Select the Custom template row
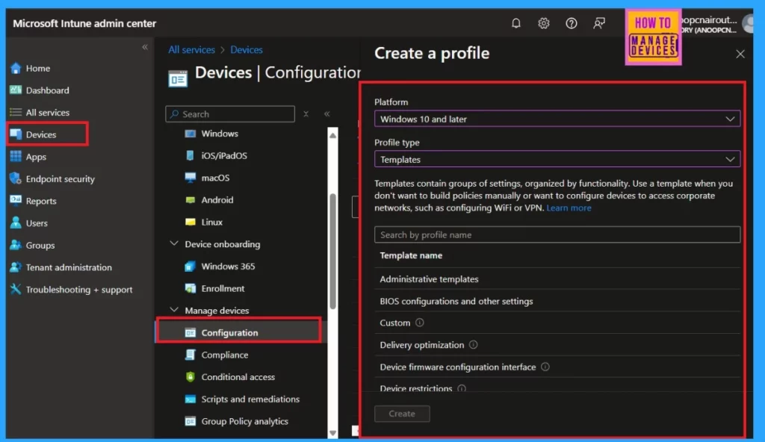 point(557,323)
